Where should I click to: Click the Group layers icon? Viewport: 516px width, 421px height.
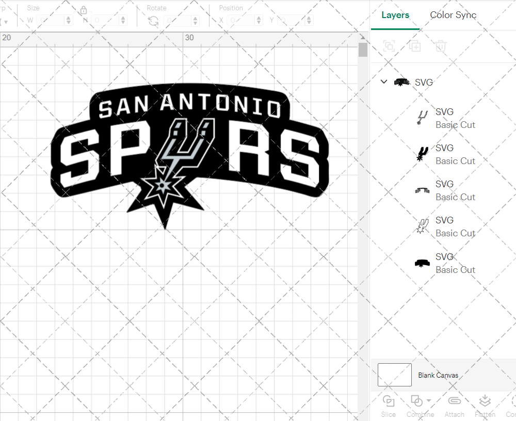389,46
